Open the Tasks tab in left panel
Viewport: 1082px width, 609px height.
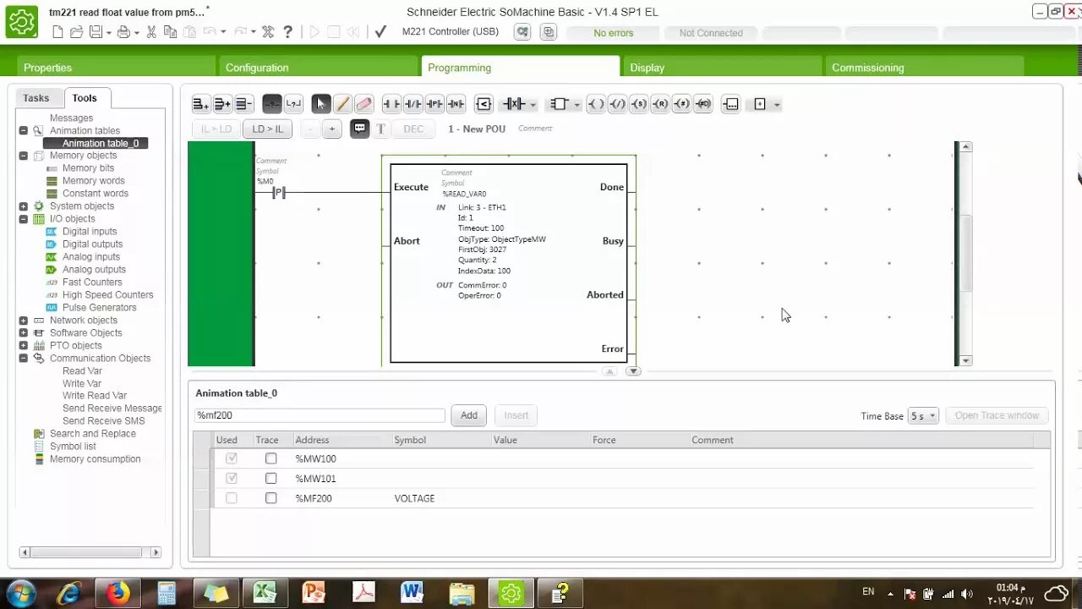(x=36, y=98)
